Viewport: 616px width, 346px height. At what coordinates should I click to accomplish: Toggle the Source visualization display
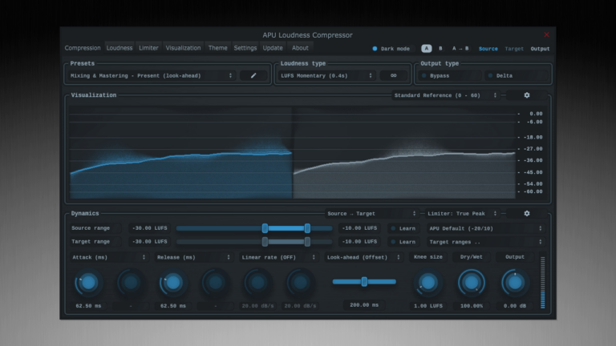pyautogui.click(x=488, y=49)
